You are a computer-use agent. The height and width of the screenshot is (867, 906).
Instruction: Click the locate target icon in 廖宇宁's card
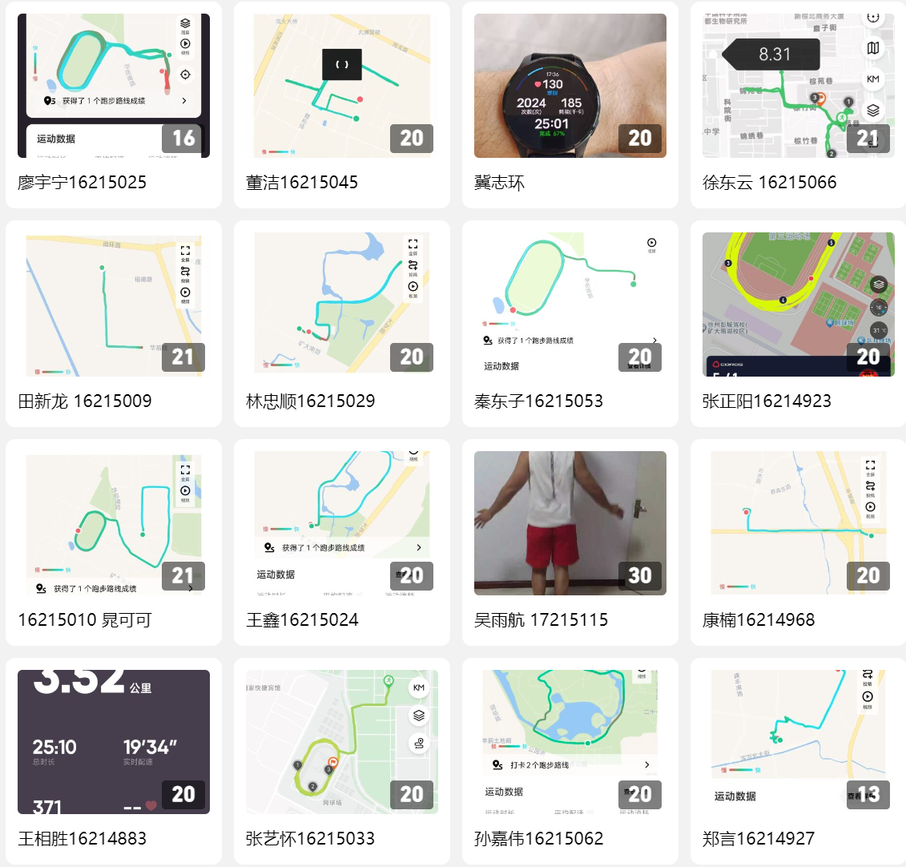click(186, 75)
